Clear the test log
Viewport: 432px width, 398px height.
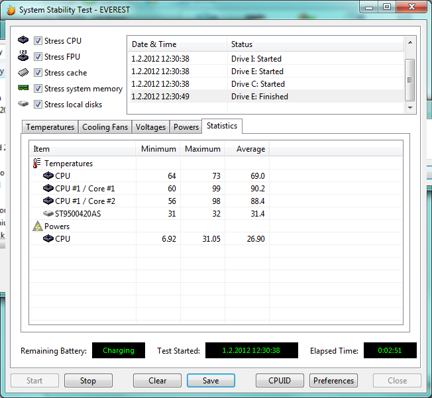coord(157,381)
